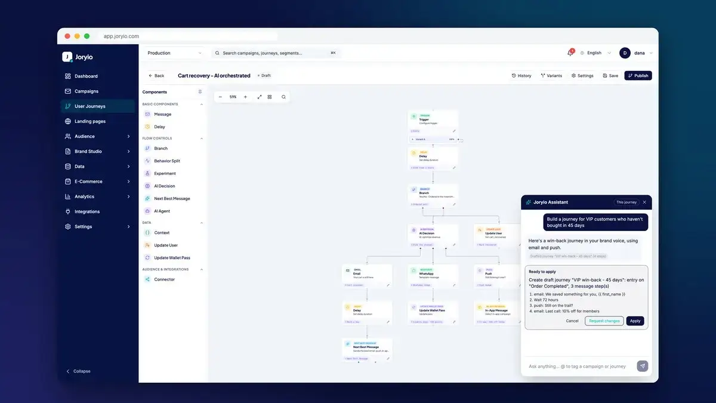
Task: Save the journey
Action: (610, 76)
